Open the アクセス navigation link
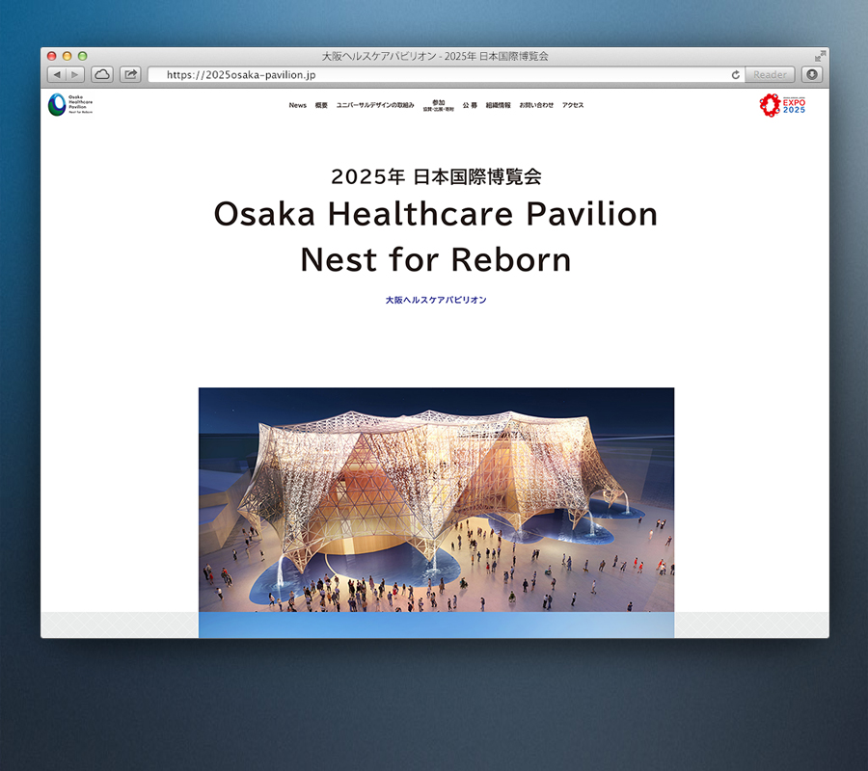The width and height of the screenshot is (868, 771). [573, 105]
